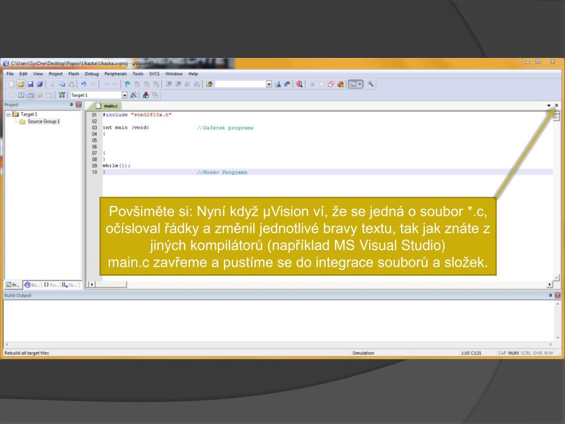
Task: Click the Manage Components colored blocks icon
Action: point(146,95)
